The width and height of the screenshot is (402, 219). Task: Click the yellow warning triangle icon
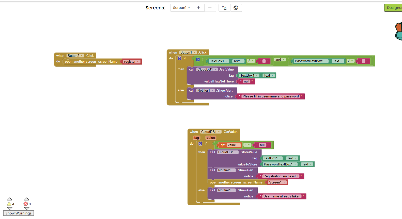(x=9, y=204)
